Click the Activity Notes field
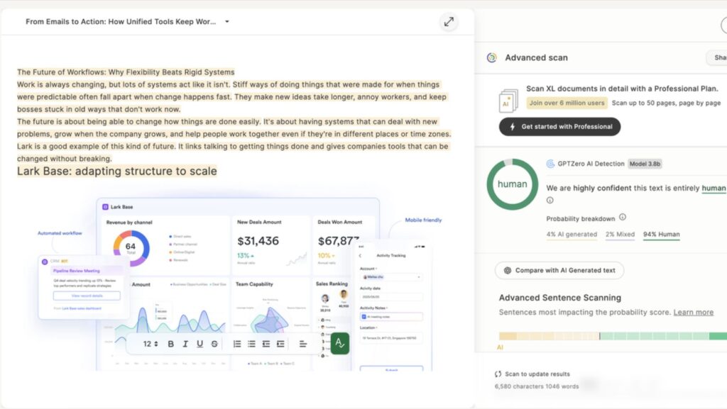Image resolution: width=727 pixels, height=409 pixels. click(x=391, y=317)
